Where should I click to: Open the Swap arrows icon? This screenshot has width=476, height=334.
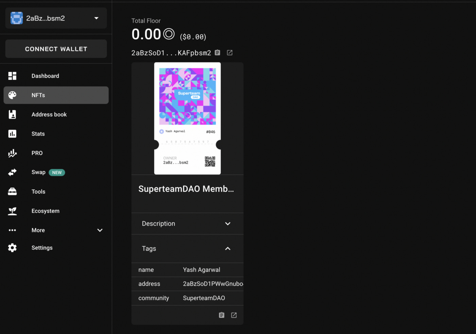pos(12,172)
